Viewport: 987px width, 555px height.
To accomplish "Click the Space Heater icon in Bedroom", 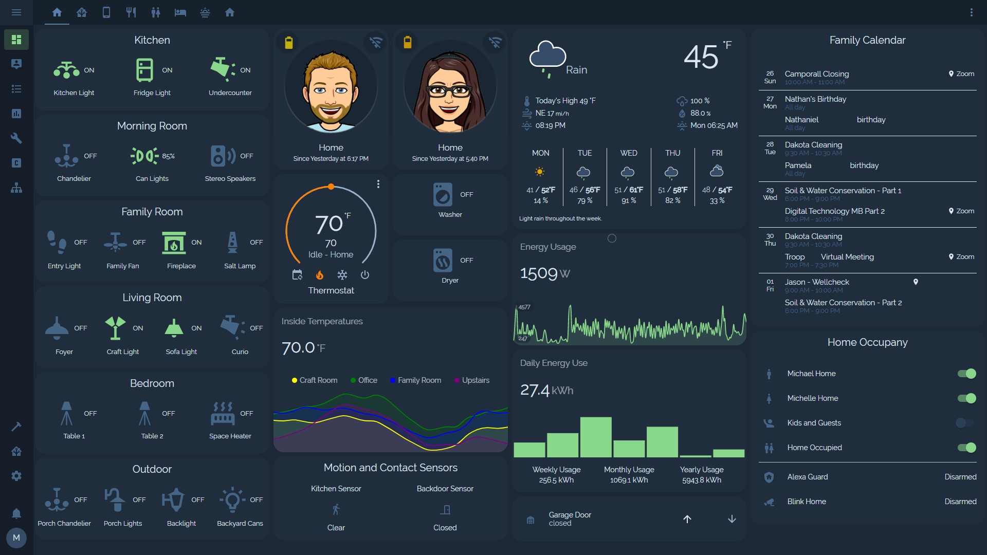I will pos(223,413).
